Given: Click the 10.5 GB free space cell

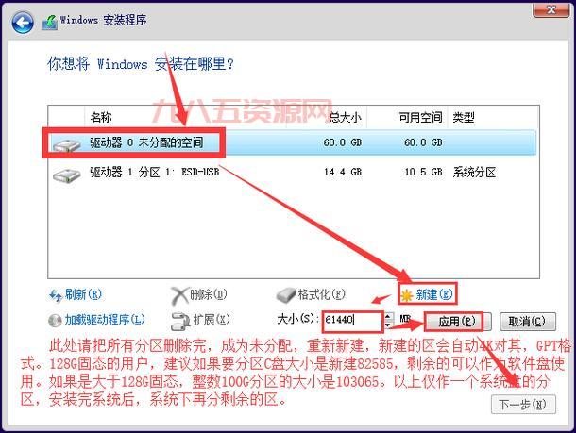Looking at the screenshot, I should [x=424, y=172].
